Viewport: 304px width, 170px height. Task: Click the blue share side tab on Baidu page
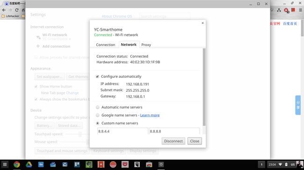click(298, 105)
